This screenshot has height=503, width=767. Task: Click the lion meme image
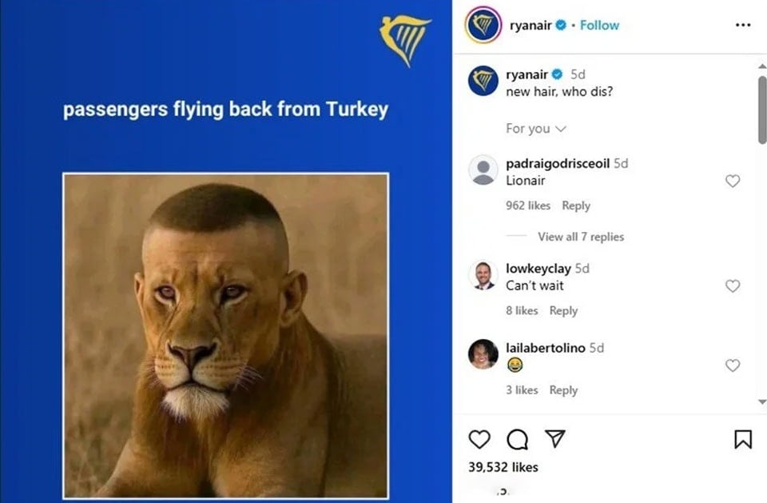click(225, 336)
